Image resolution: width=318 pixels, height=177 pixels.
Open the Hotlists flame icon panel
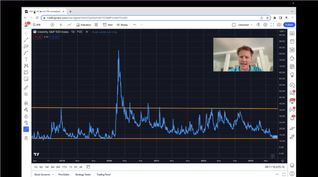point(292,58)
